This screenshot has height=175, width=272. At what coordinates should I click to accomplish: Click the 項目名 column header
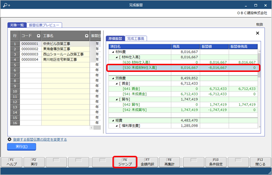(x=140, y=47)
